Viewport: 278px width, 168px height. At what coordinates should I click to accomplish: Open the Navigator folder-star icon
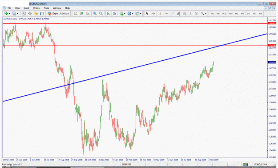36,13
